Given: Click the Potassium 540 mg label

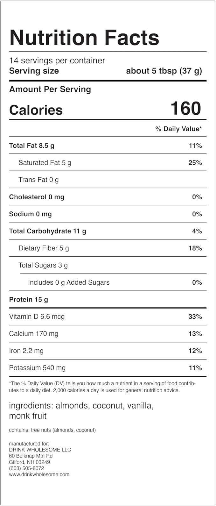Looking at the screenshot, I should point(37,368).
